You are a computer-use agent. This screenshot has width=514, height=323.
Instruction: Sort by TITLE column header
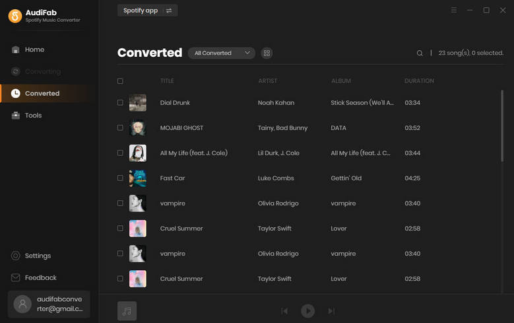[x=167, y=81]
